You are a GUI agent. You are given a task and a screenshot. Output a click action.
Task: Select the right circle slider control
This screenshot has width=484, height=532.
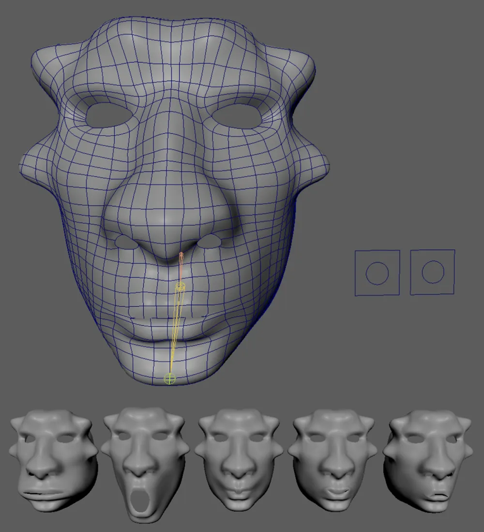(x=433, y=272)
